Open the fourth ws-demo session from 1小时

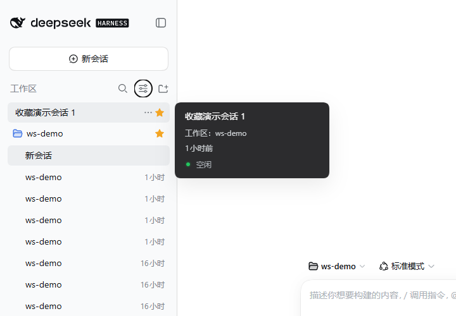(89, 241)
